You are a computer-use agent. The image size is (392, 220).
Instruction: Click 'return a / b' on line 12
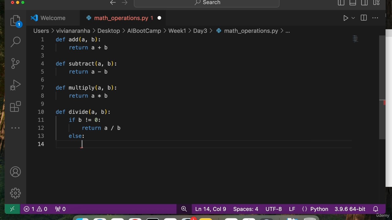pyautogui.click(x=101, y=128)
